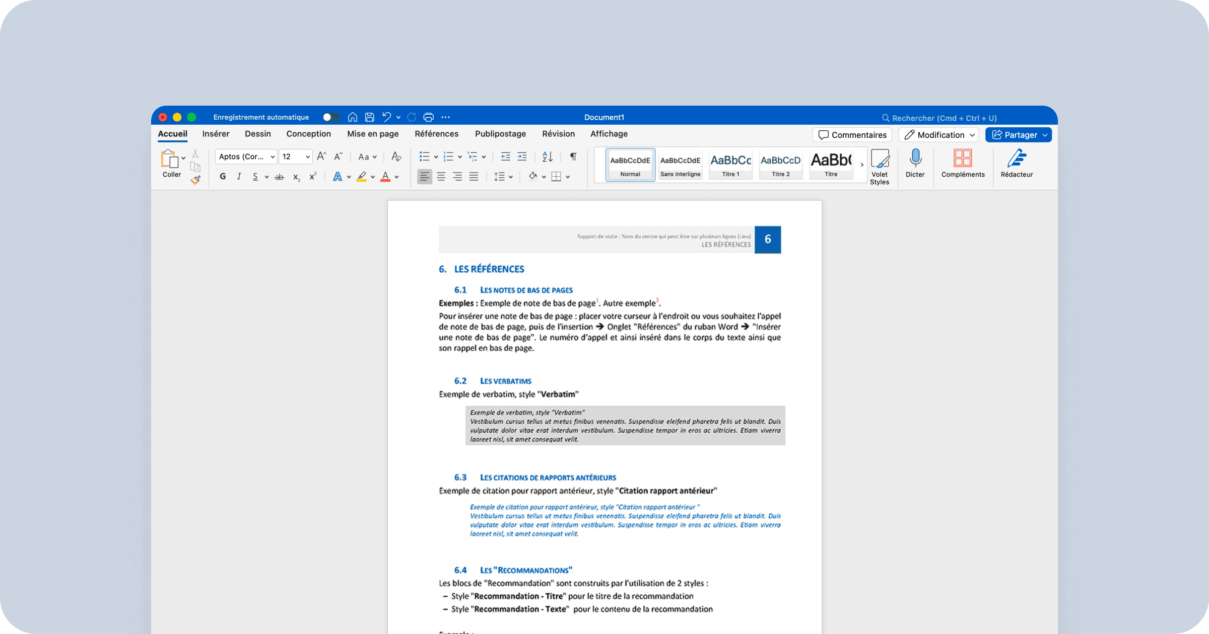Show paragraph marks with pilcrow icon

click(x=573, y=156)
